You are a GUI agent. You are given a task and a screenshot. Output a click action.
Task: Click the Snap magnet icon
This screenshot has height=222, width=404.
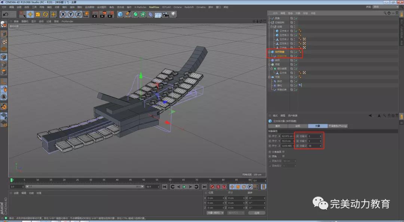(x=4, y=106)
